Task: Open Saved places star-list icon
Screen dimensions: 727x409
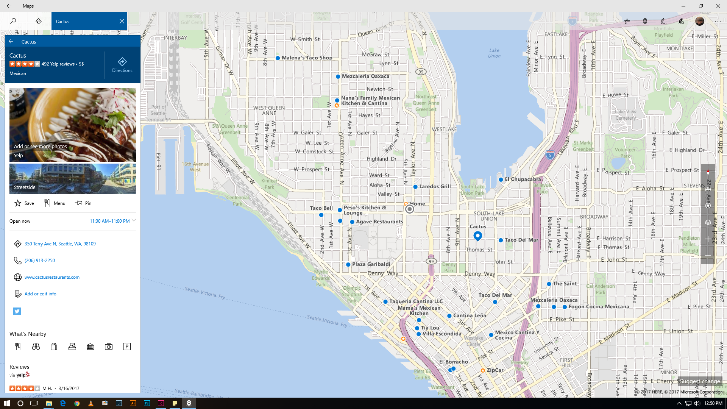Action: point(627,22)
